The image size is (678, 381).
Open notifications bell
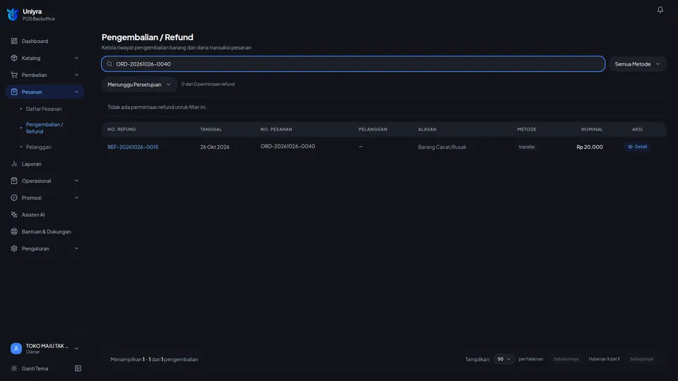click(660, 9)
